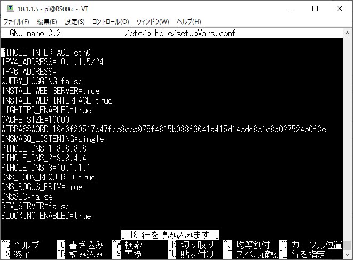This screenshot has width=353, height=260.
Task: Click the ^O 書き込み shortcut label
Action: (80, 245)
